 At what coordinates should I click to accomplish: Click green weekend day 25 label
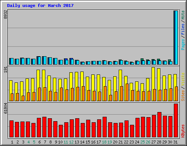(x=142, y=142)
